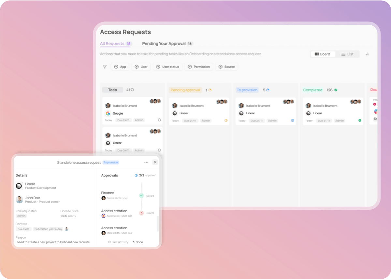Click Nov 24 date in Approvals
391x279 pixels.
(150, 213)
